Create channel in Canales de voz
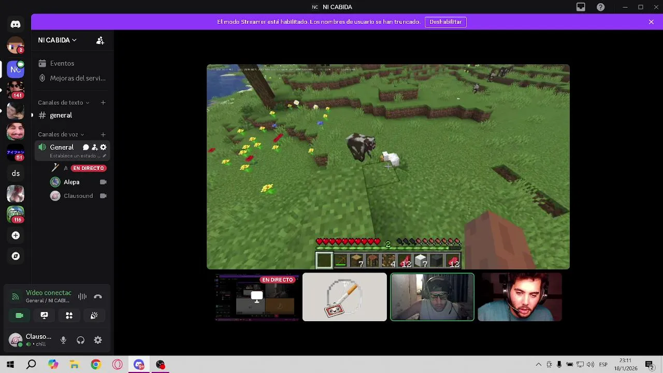 [103, 135]
